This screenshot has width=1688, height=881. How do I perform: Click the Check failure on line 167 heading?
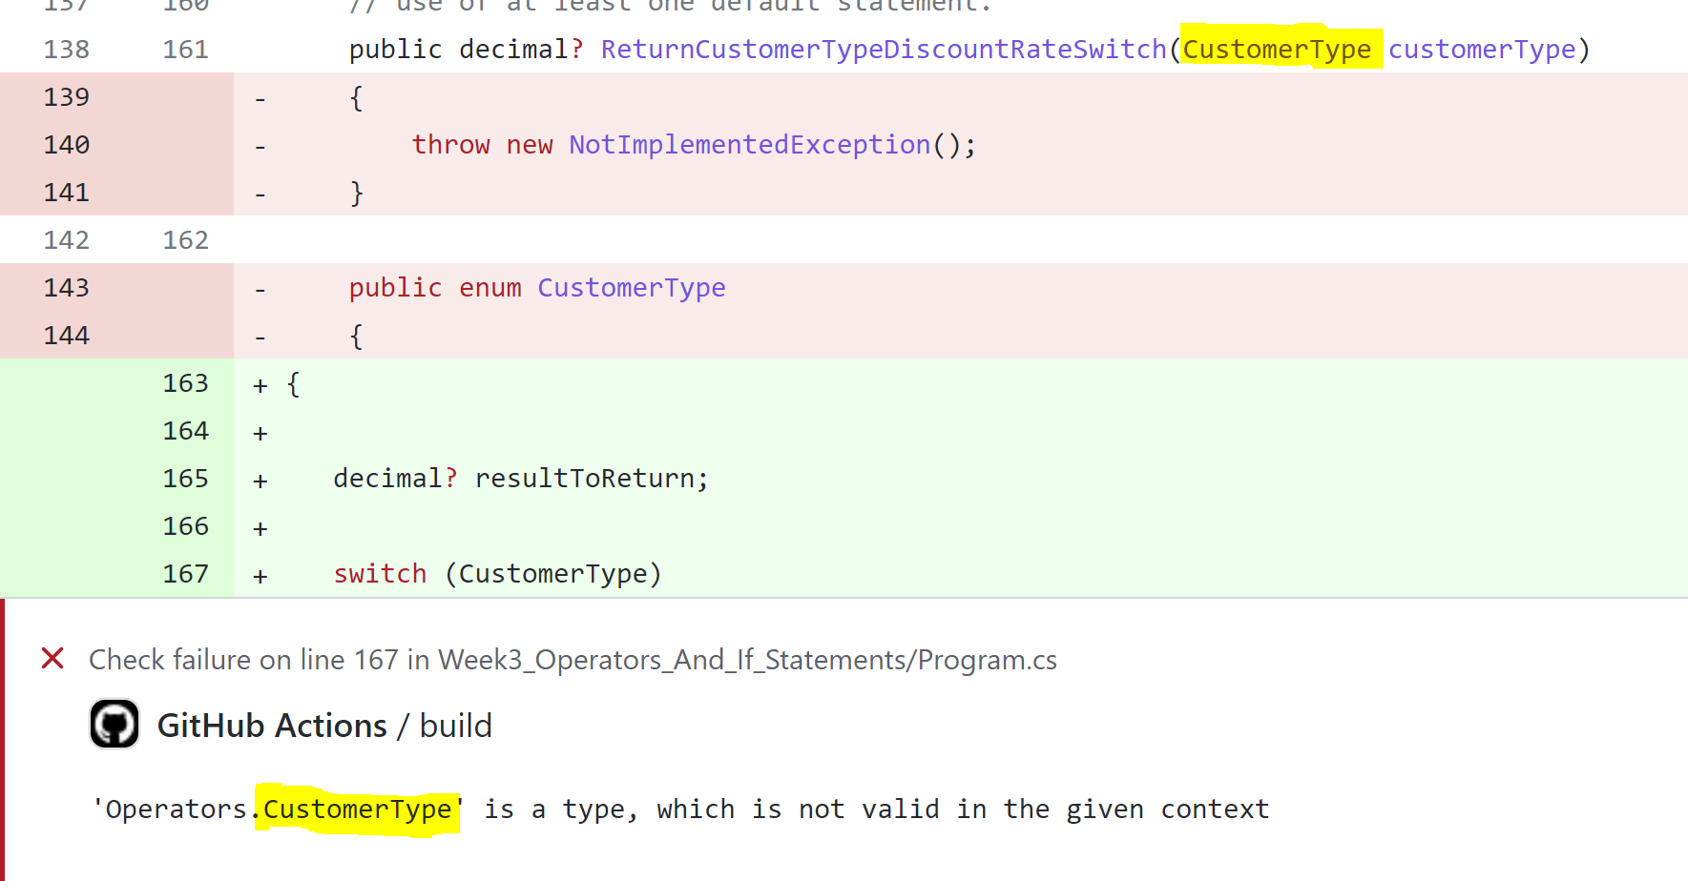(x=571, y=659)
